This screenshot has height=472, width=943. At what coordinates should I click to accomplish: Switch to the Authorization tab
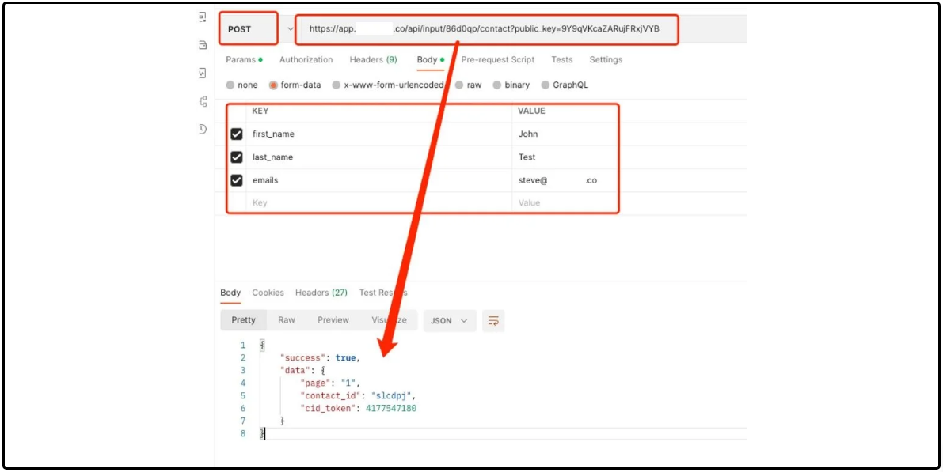point(306,59)
